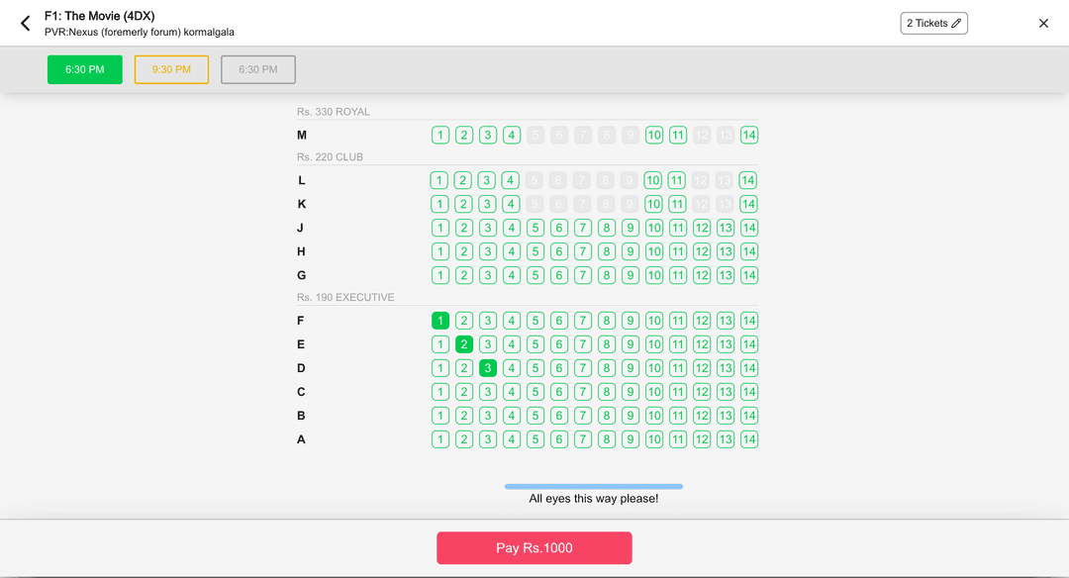Select seat M14 in Royal row
Screen dimensions: 1069x578
click(749, 136)
